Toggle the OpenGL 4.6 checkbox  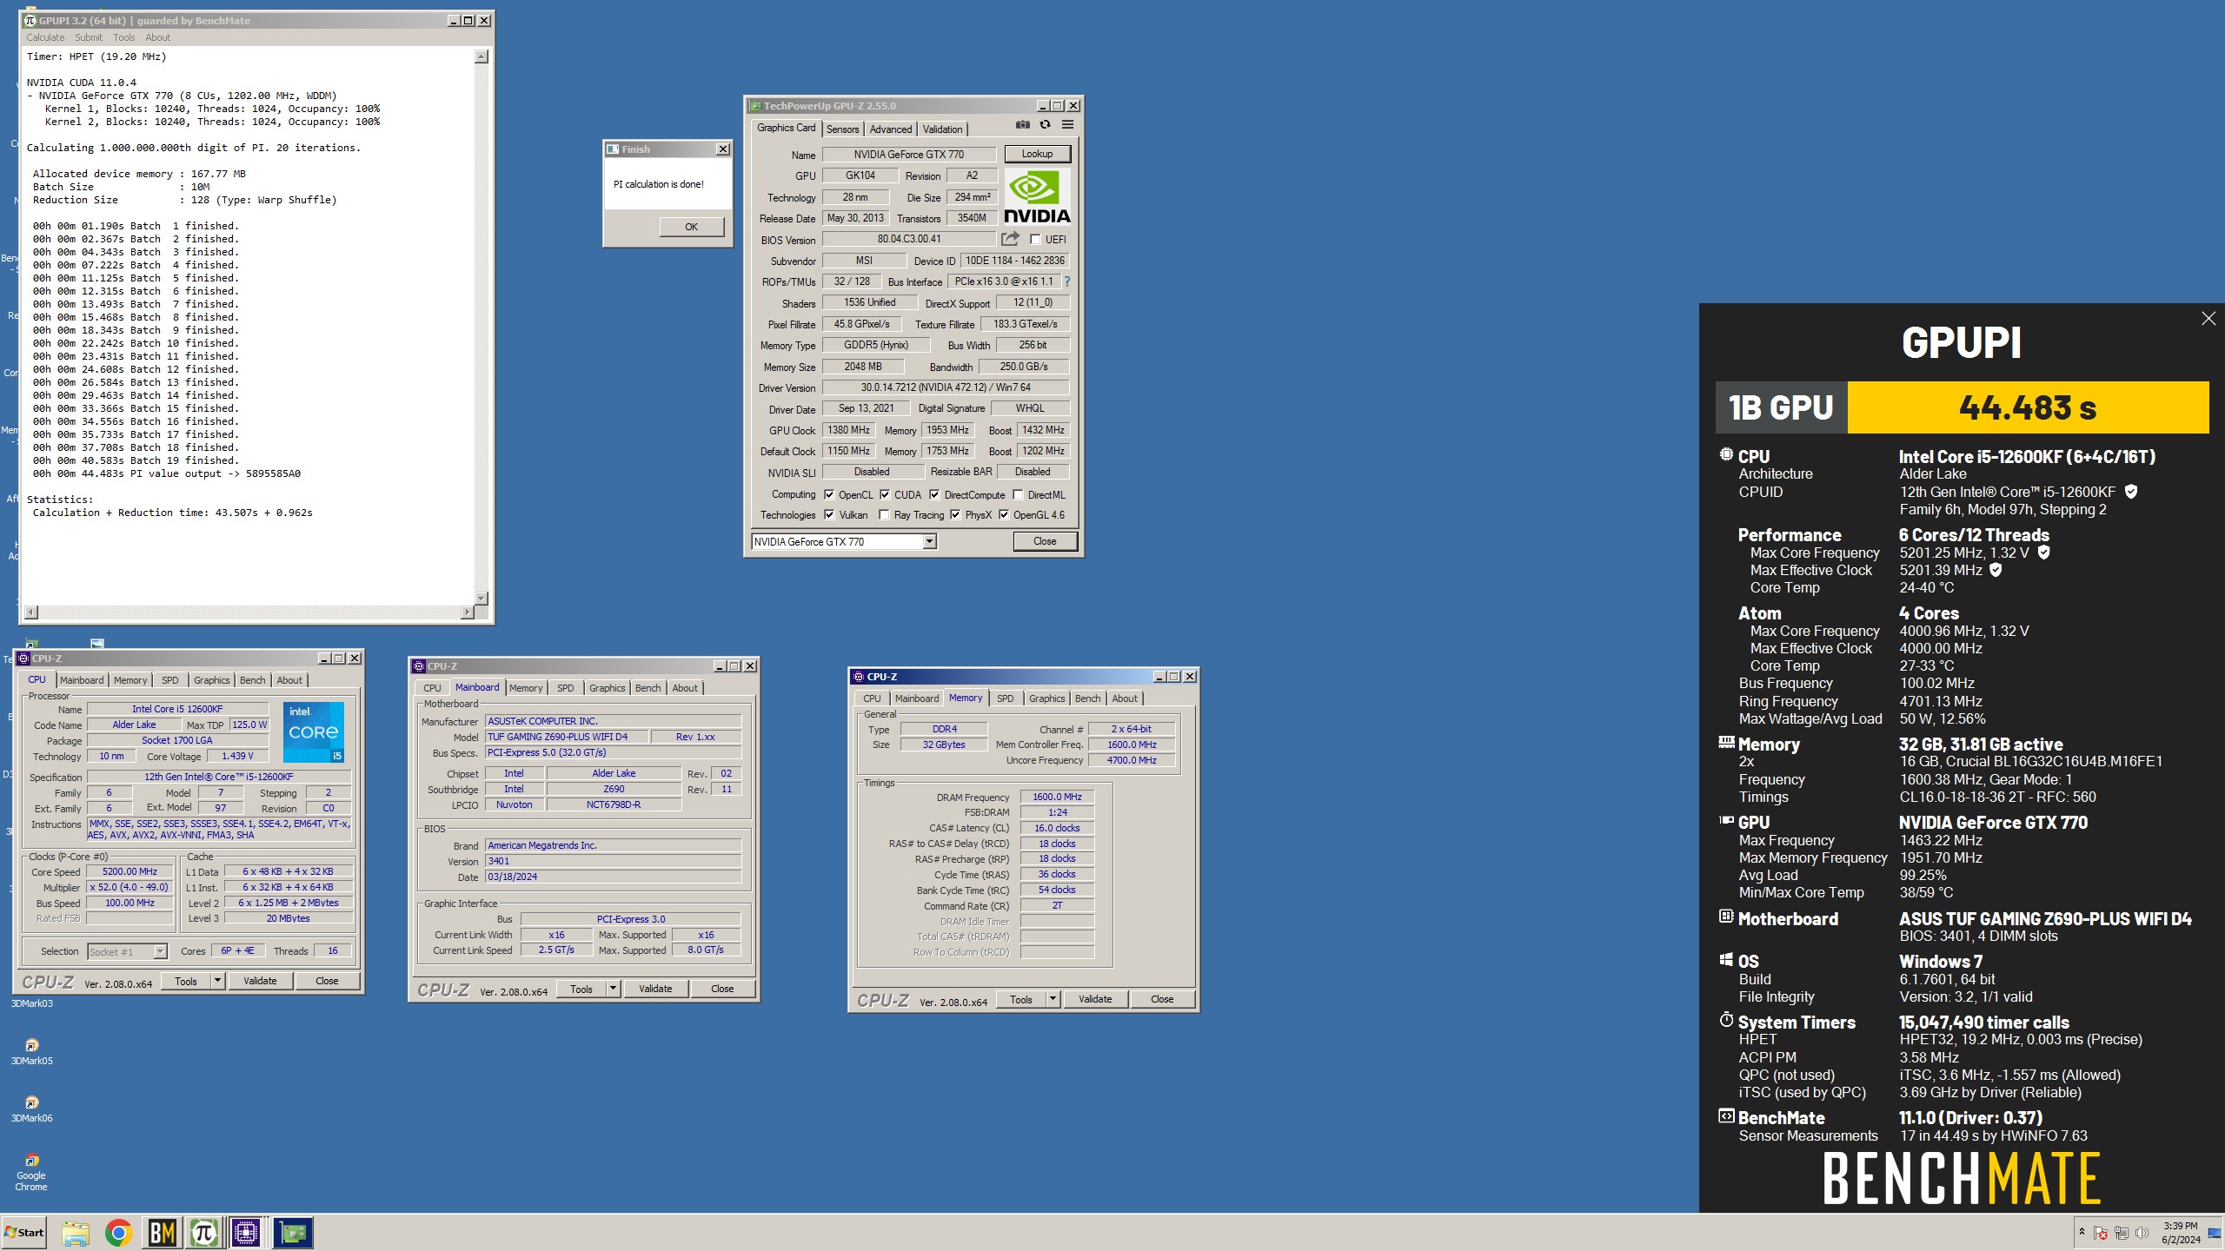coord(1004,515)
